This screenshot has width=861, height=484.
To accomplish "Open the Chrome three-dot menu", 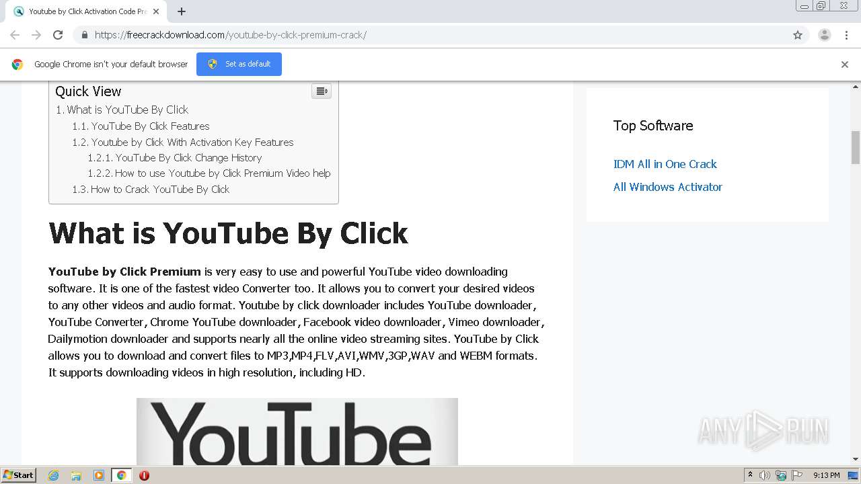I will pyautogui.click(x=846, y=35).
